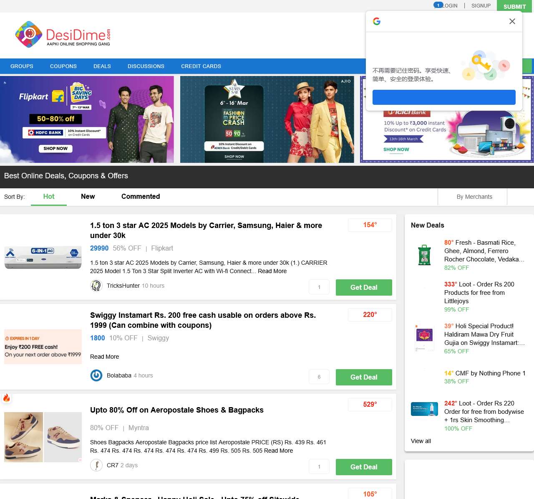Image resolution: width=534 pixels, height=499 pixels.
Task: Click View all under New Deals
Action: coord(421,441)
